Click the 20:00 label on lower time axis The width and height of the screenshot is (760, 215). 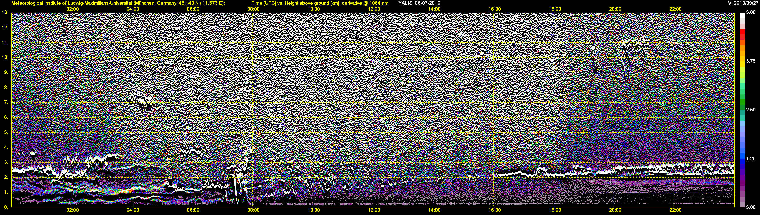coord(615,210)
